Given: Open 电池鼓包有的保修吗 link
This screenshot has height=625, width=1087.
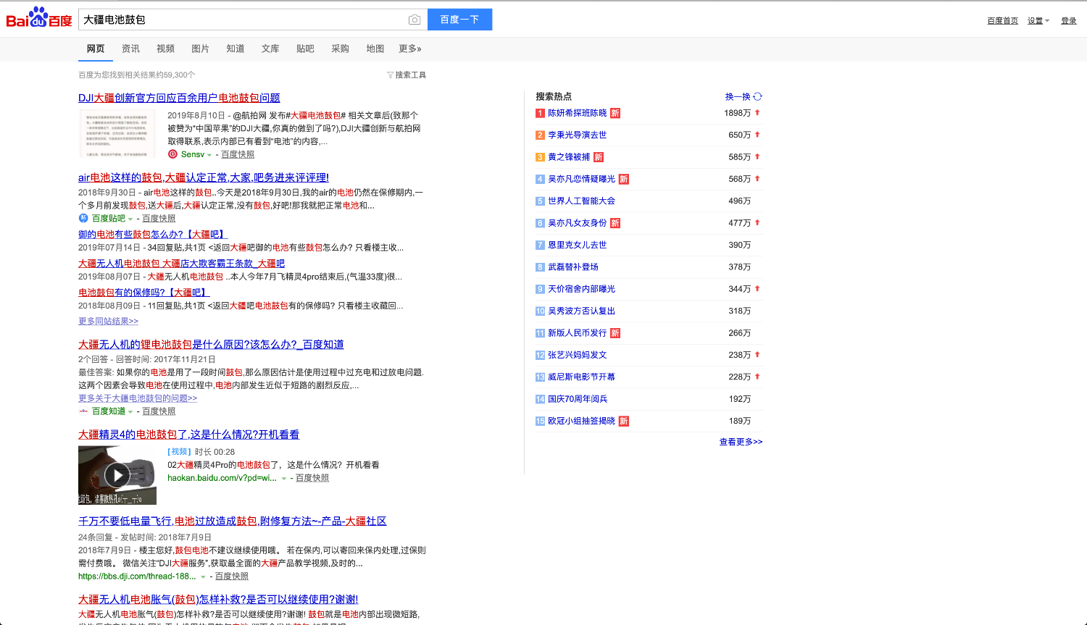Looking at the screenshot, I should pyautogui.click(x=143, y=293).
